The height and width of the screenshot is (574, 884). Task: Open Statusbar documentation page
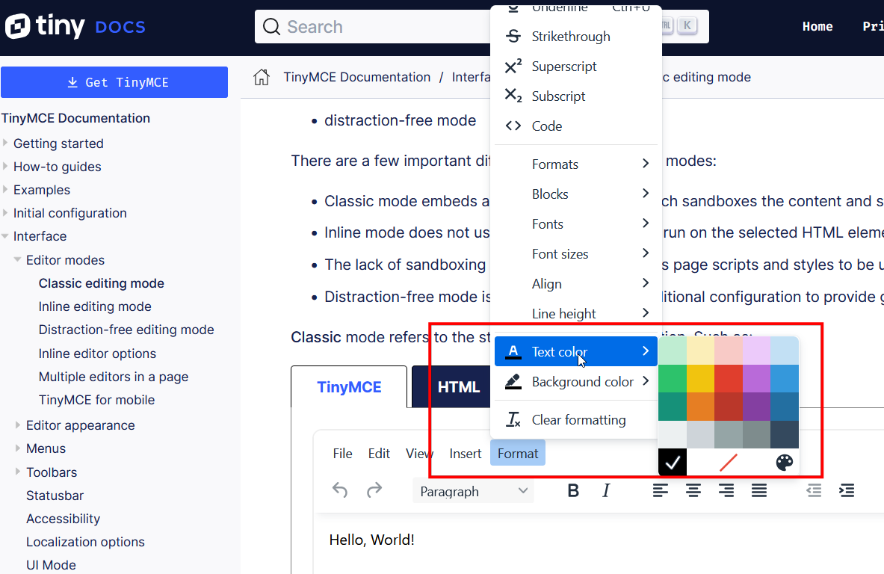pyautogui.click(x=55, y=496)
